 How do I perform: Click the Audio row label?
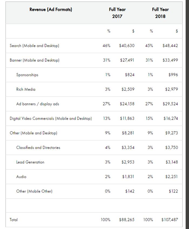21,177
